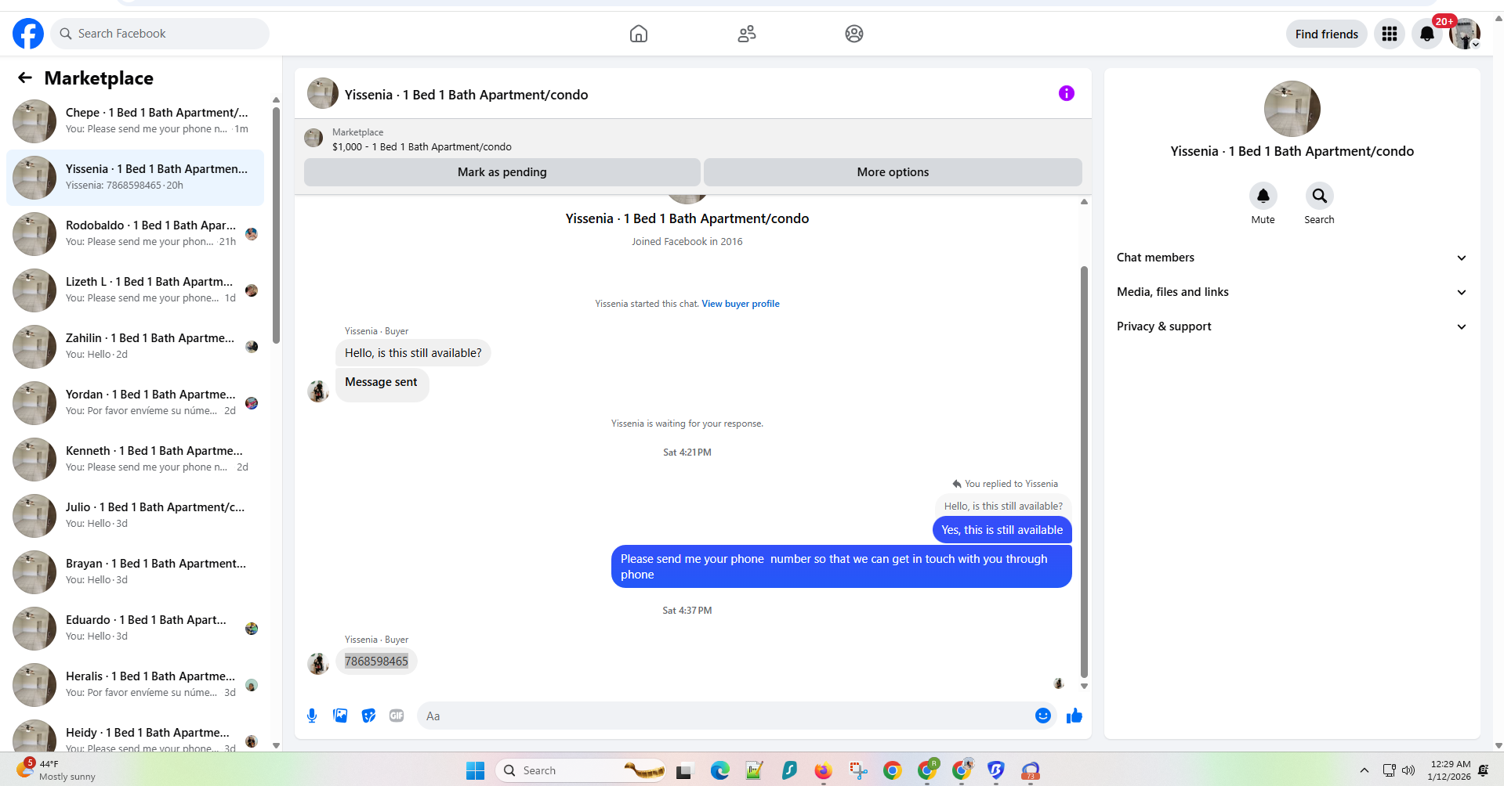The image size is (1504, 786).
Task: Record a voice clip
Action: point(312,716)
